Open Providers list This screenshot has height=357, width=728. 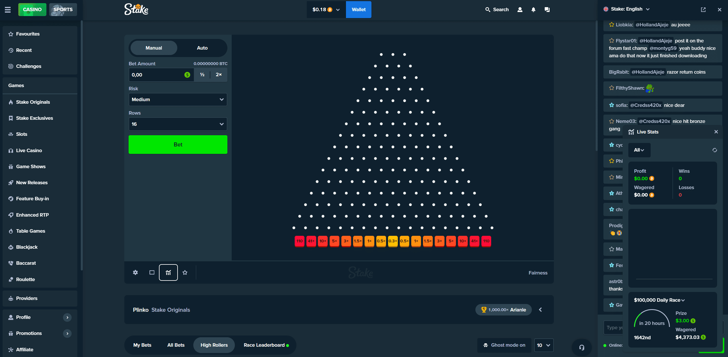pos(40,298)
